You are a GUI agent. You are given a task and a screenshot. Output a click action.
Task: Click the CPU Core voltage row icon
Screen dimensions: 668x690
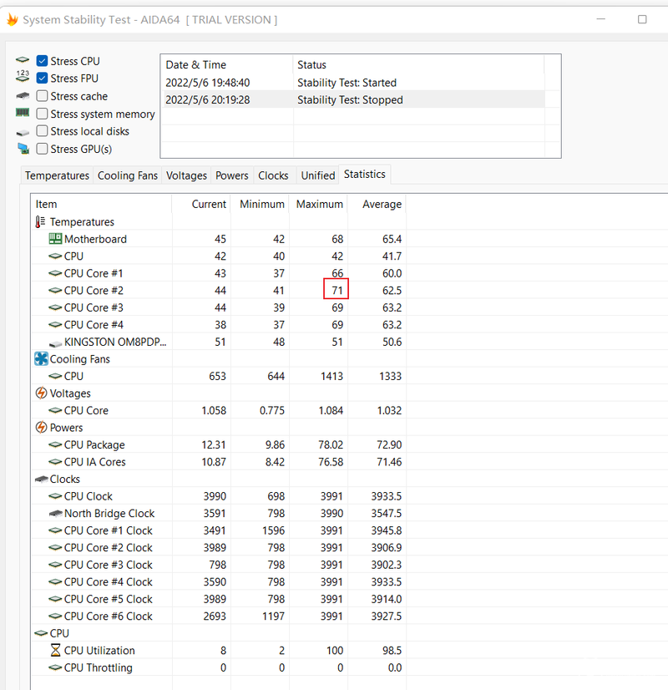click(55, 410)
